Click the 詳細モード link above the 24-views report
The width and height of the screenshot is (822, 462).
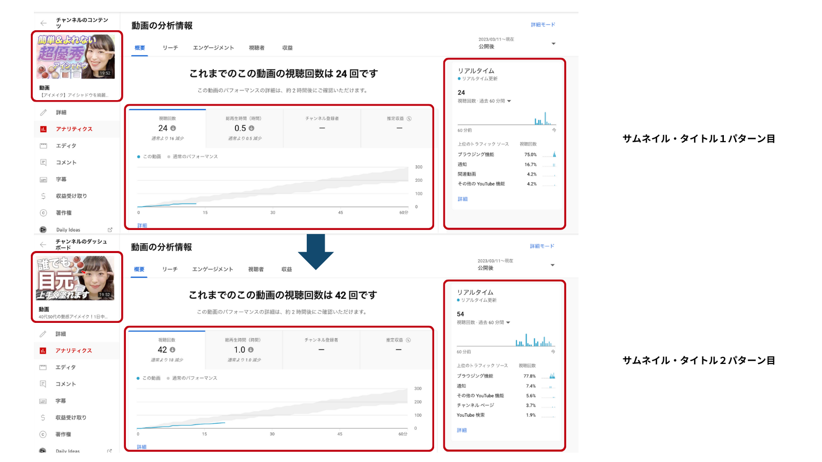[x=543, y=25]
